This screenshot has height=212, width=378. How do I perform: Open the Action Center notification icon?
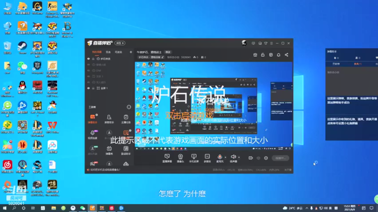pyautogui.click(x=371, y=208)
